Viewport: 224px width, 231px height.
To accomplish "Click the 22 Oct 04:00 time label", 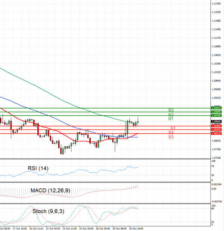I will pyautogui.click(x=53, y=228).
